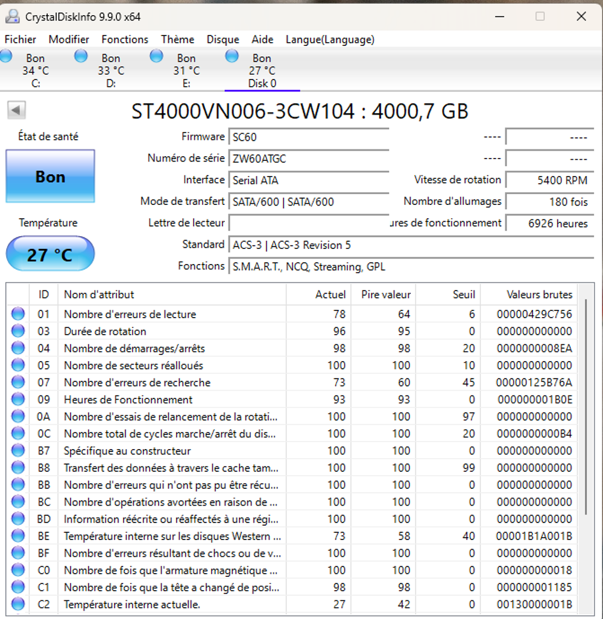Click status orb for attribute BB
This screenshot has width=603, height=619.
point(17,485)
